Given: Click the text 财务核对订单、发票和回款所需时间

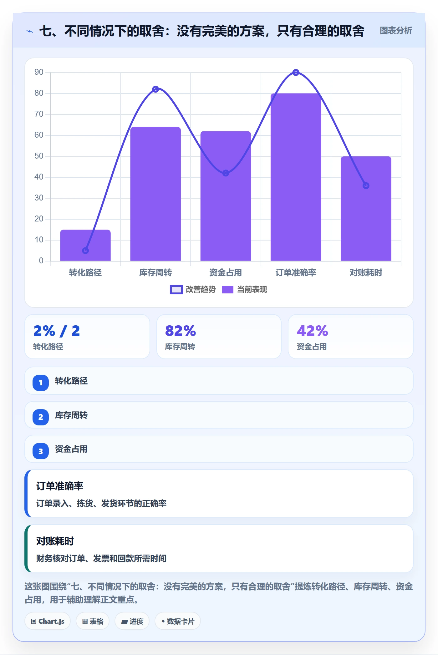Looking at the screenshot, I should (101, 558).
